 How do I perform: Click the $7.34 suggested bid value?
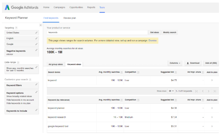tap(174, 117)
